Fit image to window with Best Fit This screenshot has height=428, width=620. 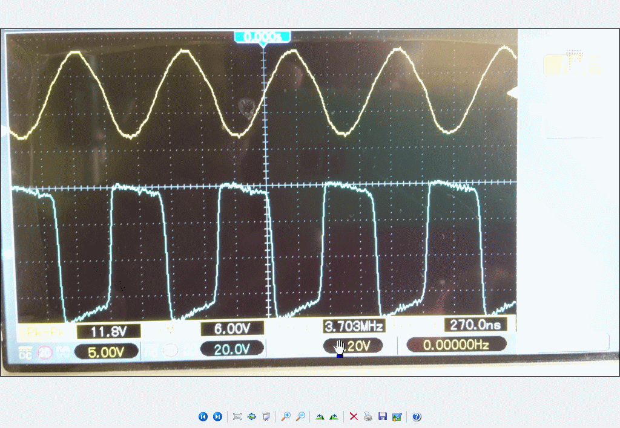(237, 417)
